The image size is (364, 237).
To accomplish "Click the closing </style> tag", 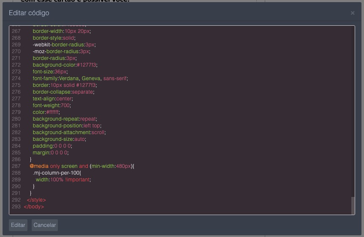I will [x=36, y=199].
